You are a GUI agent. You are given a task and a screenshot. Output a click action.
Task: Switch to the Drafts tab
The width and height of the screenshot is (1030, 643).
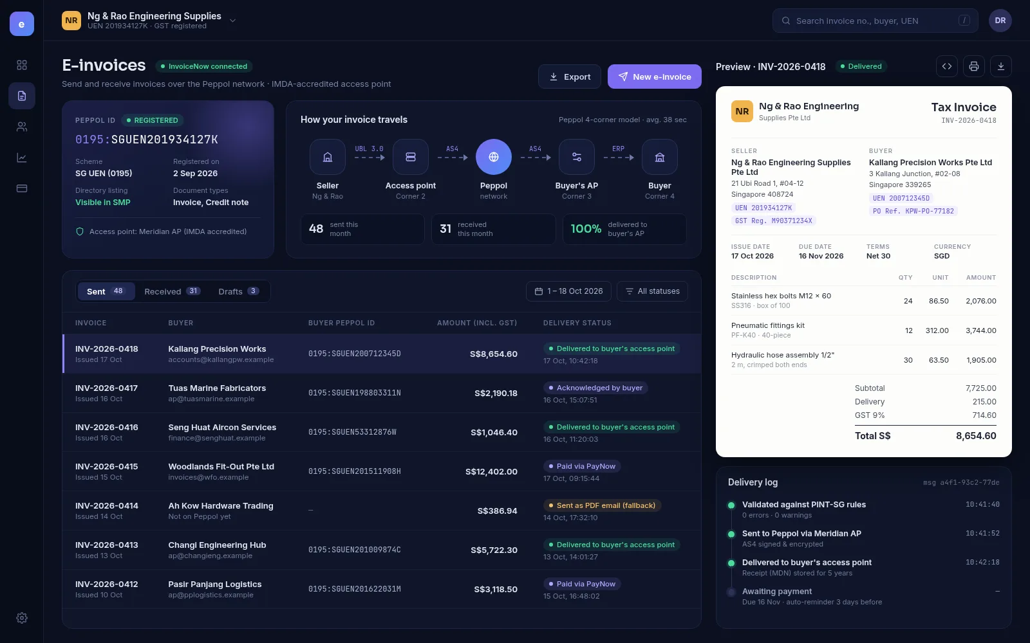pos(239,291)
